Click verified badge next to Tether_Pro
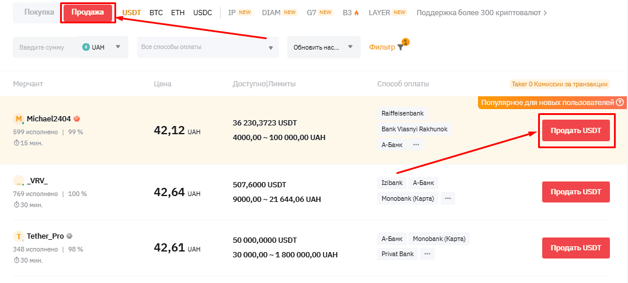This screenshot has width=628, height=283. point(69,236)
